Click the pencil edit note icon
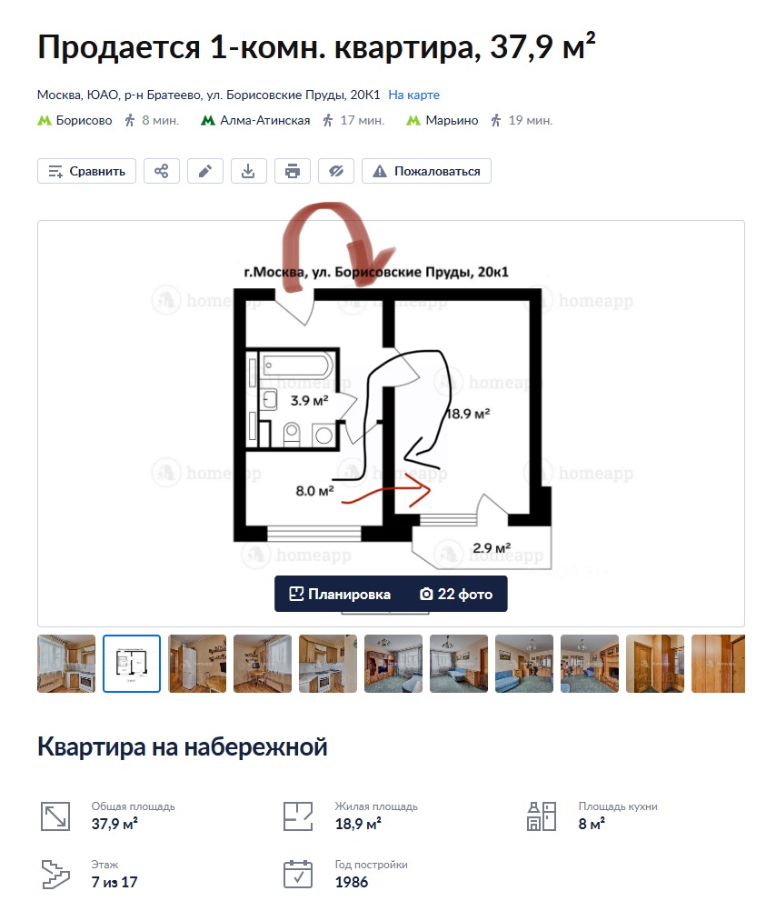776x911 pixels. point(205,171)
